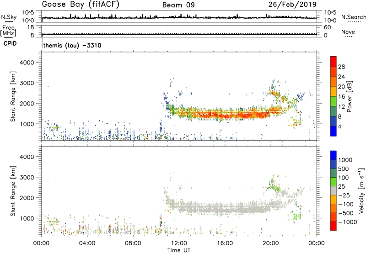Screen dimensions: 366x253
Task: Click the '12' label on power colorbar
Action: coord(341,107)
